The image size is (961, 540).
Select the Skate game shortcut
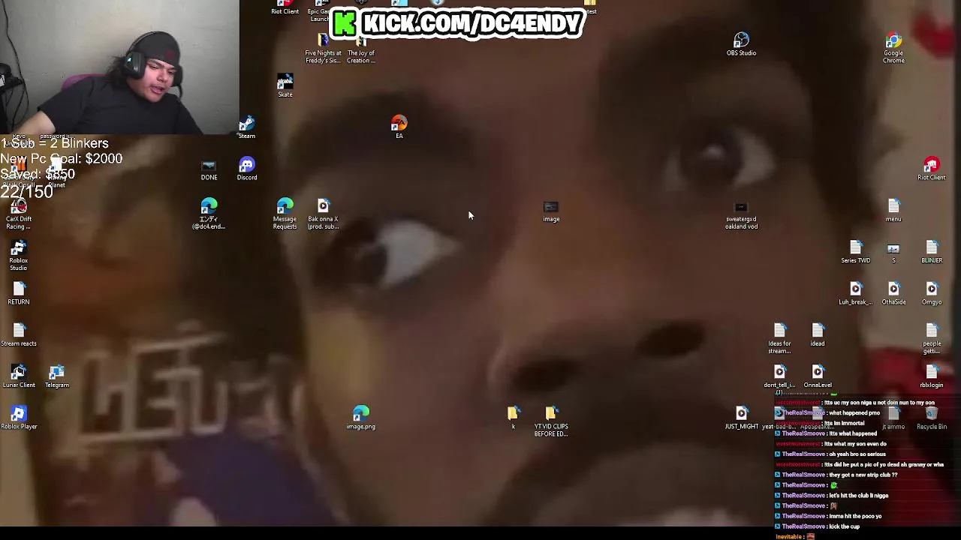[285, 85]
